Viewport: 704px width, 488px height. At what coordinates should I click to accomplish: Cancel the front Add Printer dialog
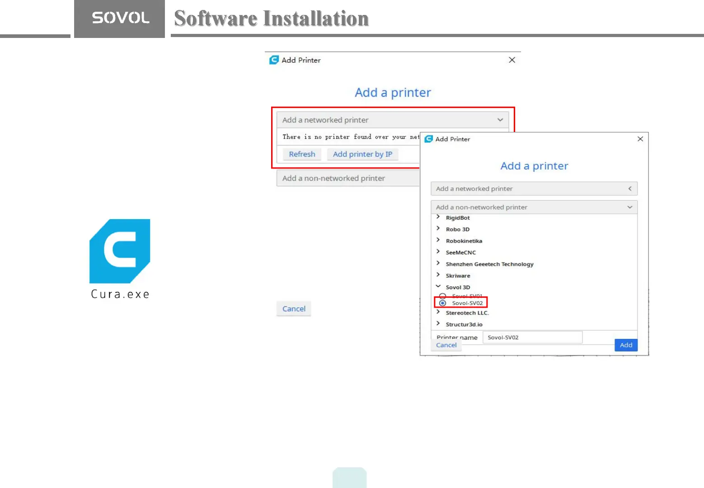(446, 345)
